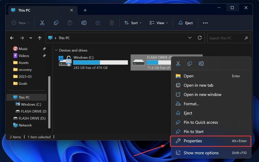Unpin Music from Quick access
259x162 pixels.
point(45,49)
